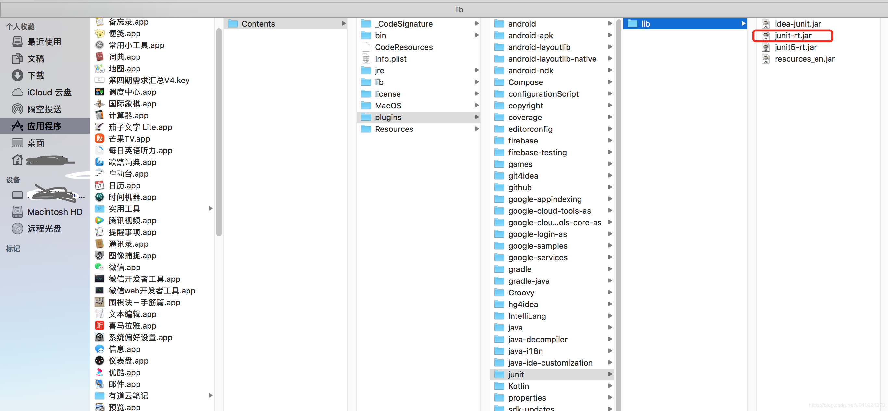Expand the Resources folder arrow
888x411 pixels.
pyautogui.click(x=477, y=129)
